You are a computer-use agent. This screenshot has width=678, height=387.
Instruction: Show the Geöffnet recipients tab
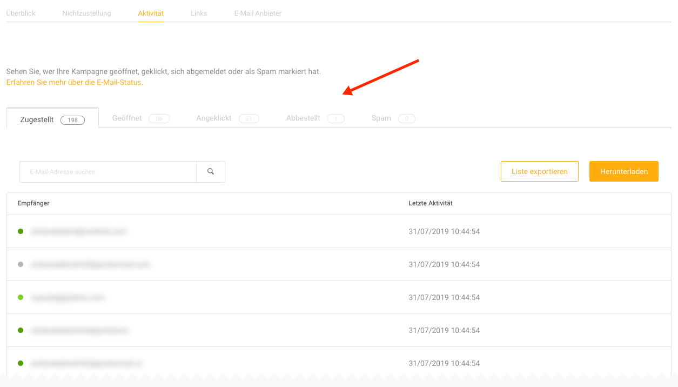(x=140, y=118)
